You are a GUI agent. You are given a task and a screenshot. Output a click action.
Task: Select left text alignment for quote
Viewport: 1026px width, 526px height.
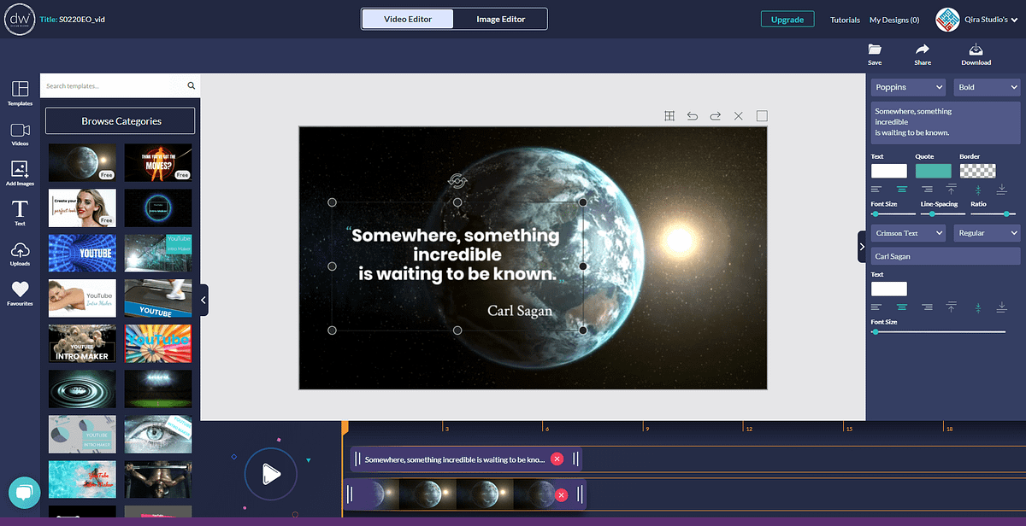click(876, 189)
